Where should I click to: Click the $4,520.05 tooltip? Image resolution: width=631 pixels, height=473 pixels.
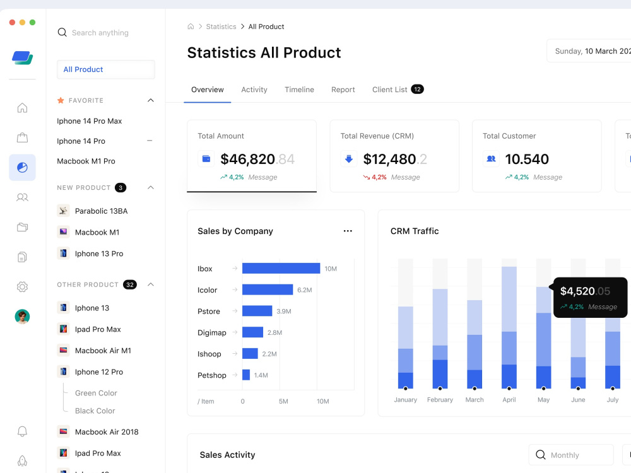pos(590,298)
